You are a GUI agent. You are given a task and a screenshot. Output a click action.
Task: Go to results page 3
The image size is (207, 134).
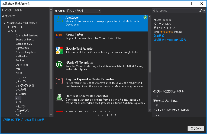[103, 115]
